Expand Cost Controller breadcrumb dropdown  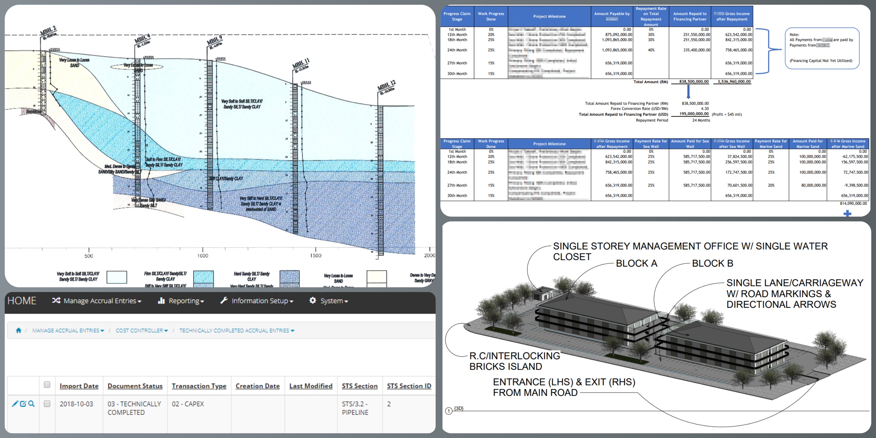141,331
